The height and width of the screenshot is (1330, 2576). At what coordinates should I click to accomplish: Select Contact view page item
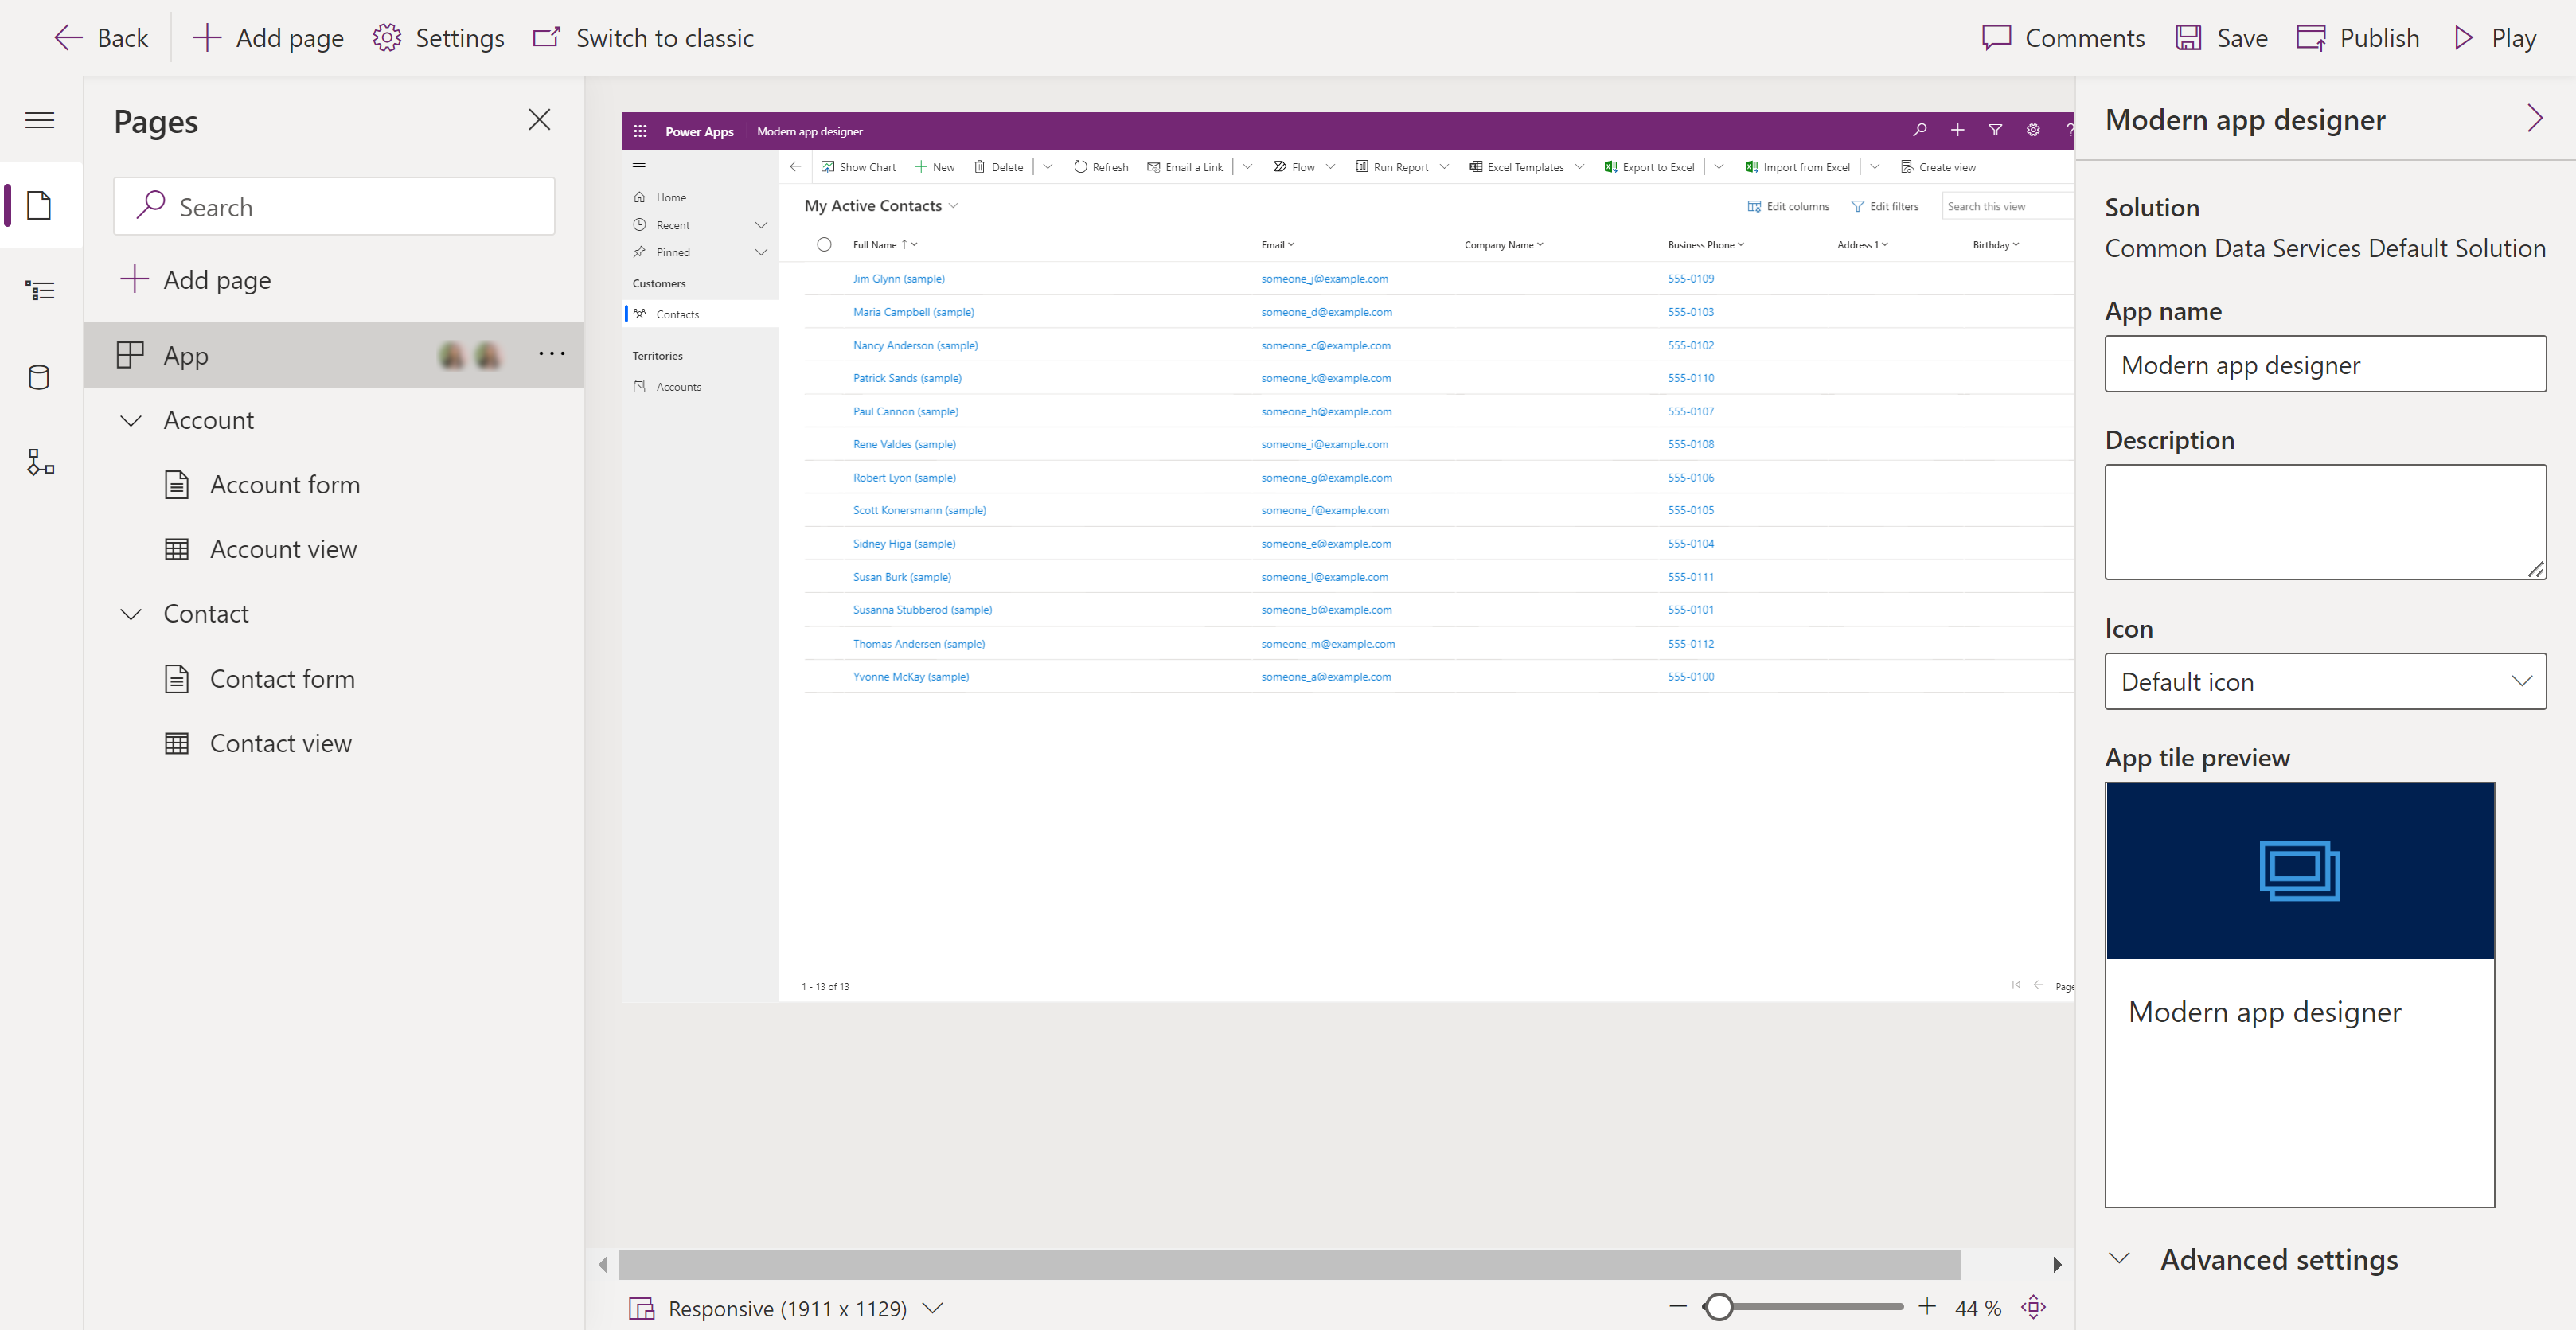point(278,741)
